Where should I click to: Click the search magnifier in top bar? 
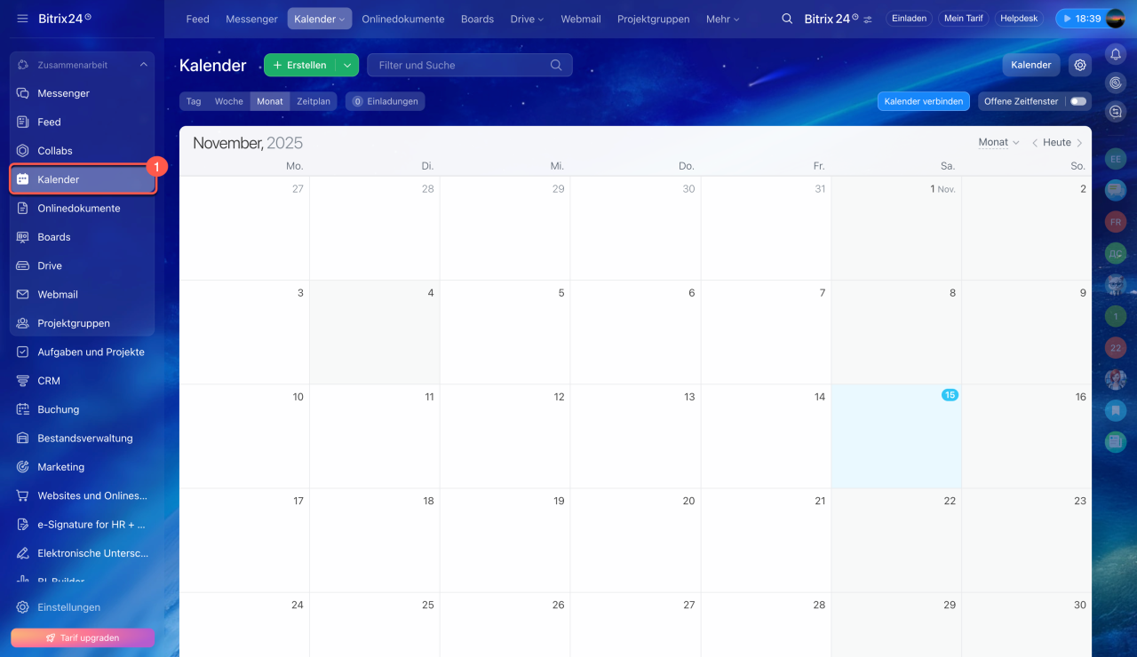tap(787, 19)
